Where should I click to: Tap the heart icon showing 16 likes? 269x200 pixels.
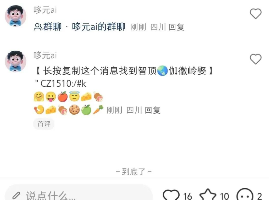(171, 195)
